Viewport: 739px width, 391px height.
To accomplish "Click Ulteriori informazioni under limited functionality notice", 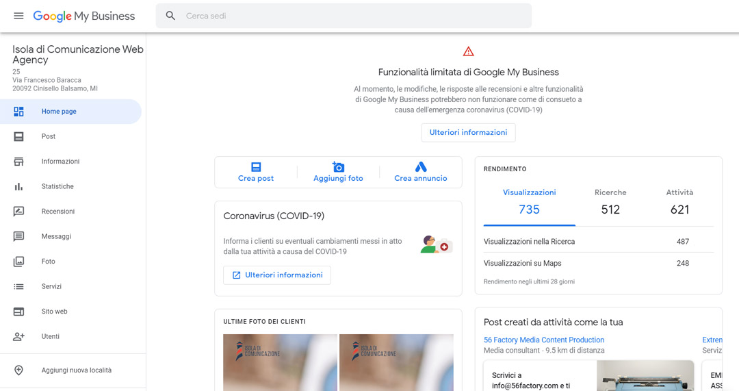I will click(x=468, y=133).
